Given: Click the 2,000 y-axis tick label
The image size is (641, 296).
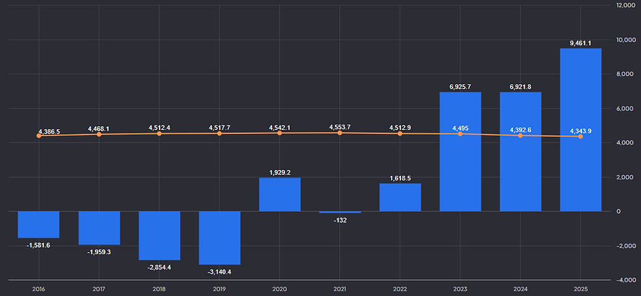Looking at the screenshot, I should [627, 177].
